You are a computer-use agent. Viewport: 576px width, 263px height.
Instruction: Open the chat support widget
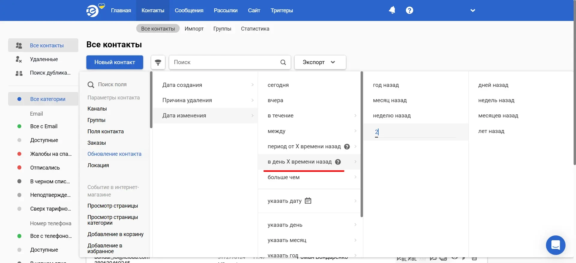click(x=555, y=245)
